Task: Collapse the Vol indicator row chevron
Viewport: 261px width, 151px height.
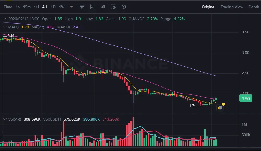Action: 5,119
